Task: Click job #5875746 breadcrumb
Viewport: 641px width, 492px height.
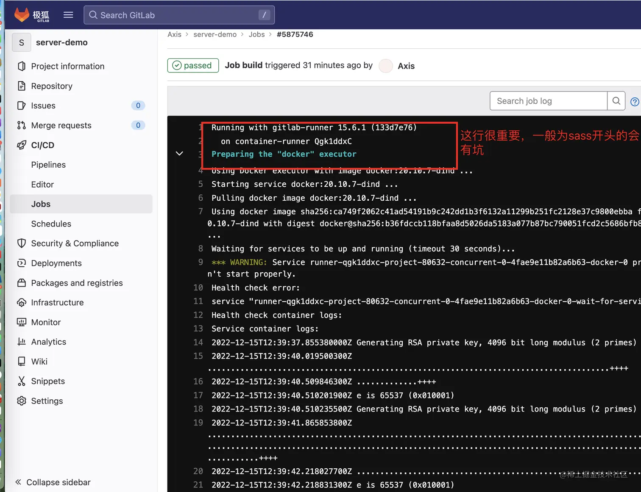Action: click(x=295, y=34)
